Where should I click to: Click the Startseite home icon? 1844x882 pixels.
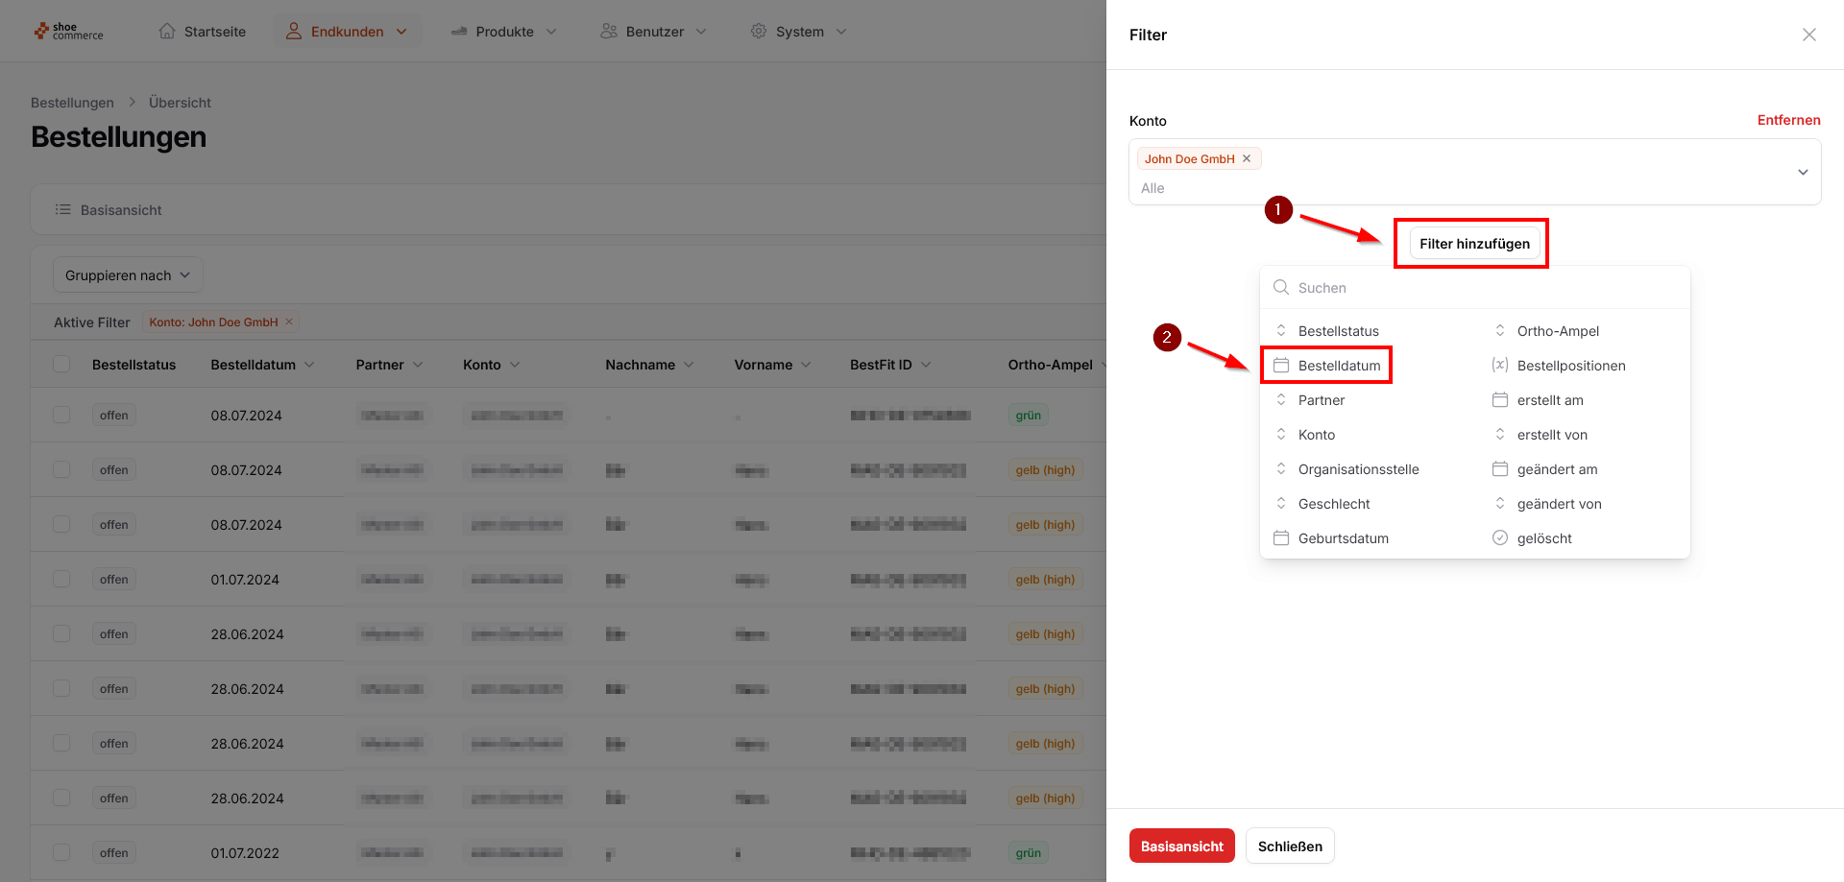[167, 31]
